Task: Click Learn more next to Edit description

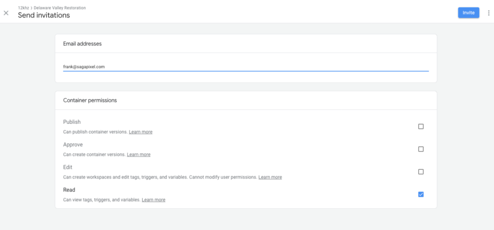Action: tap(270, 177)
